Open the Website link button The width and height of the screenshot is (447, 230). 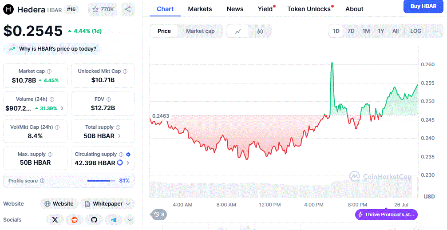[x=59, y=204]
